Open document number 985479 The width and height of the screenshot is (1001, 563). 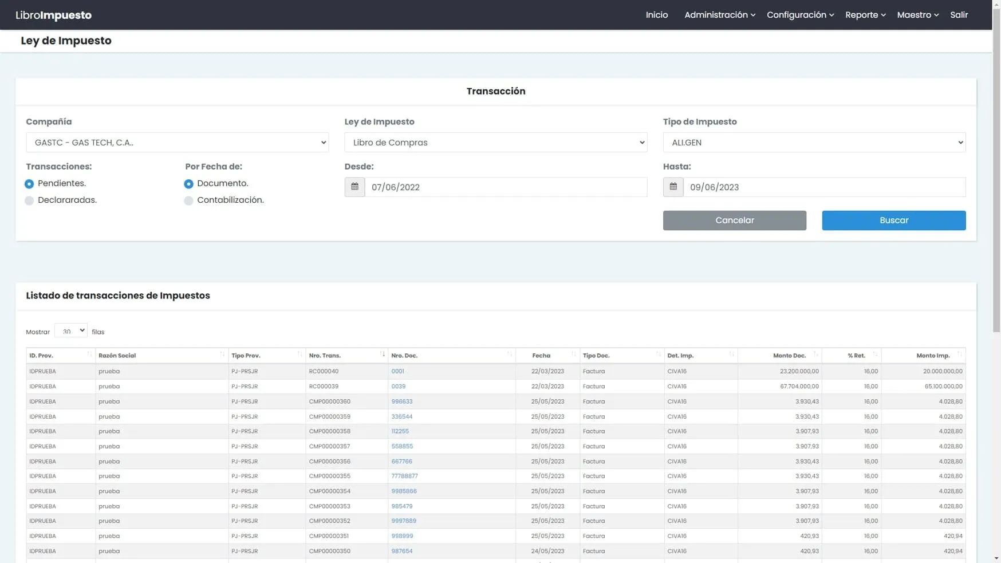point(401,506)
